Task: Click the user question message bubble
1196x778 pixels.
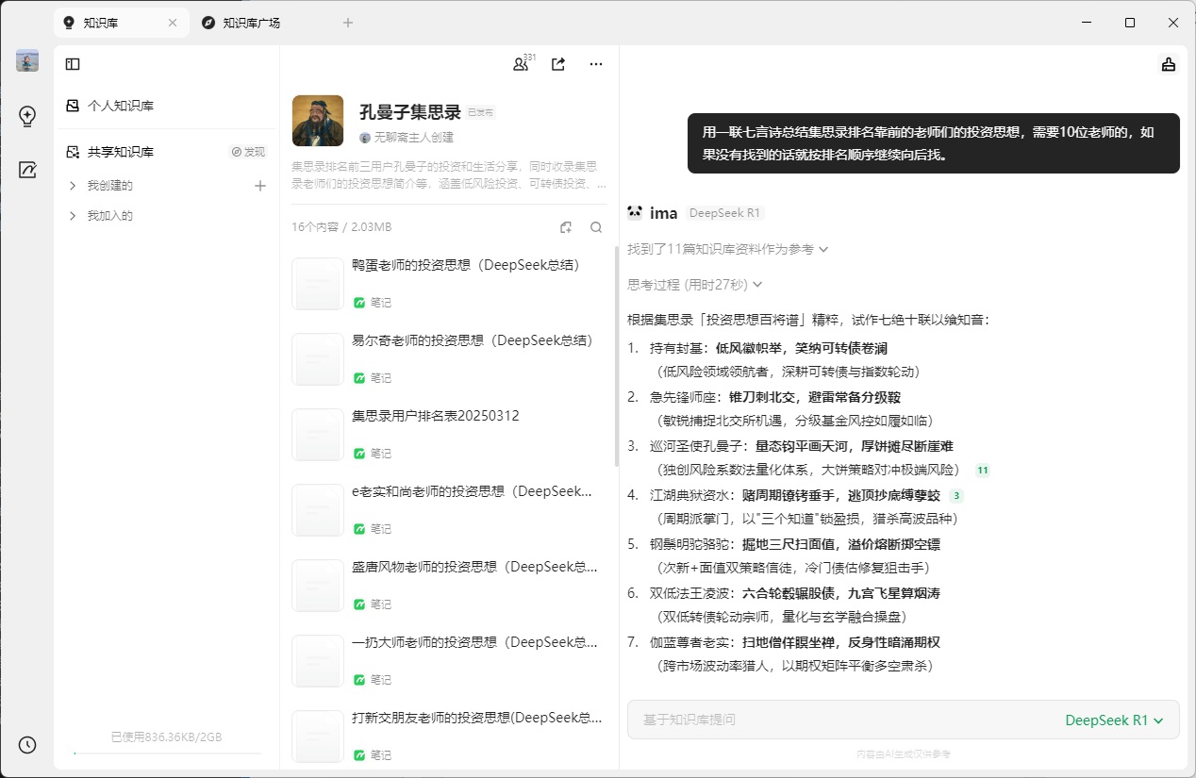Action: click(x=934, y=143)
